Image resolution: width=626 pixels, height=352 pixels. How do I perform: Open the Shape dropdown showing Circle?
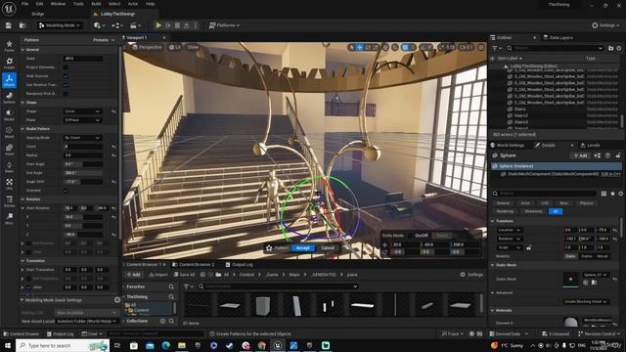point(82,110)
